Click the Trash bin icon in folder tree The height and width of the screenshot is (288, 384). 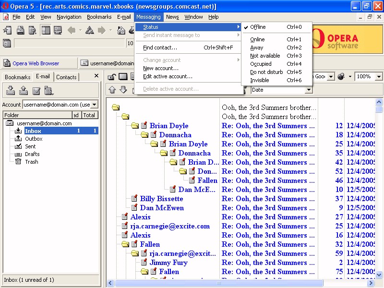click(18, 162)
